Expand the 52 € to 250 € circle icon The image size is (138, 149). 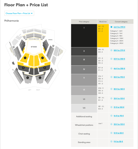tap(111, 59)
